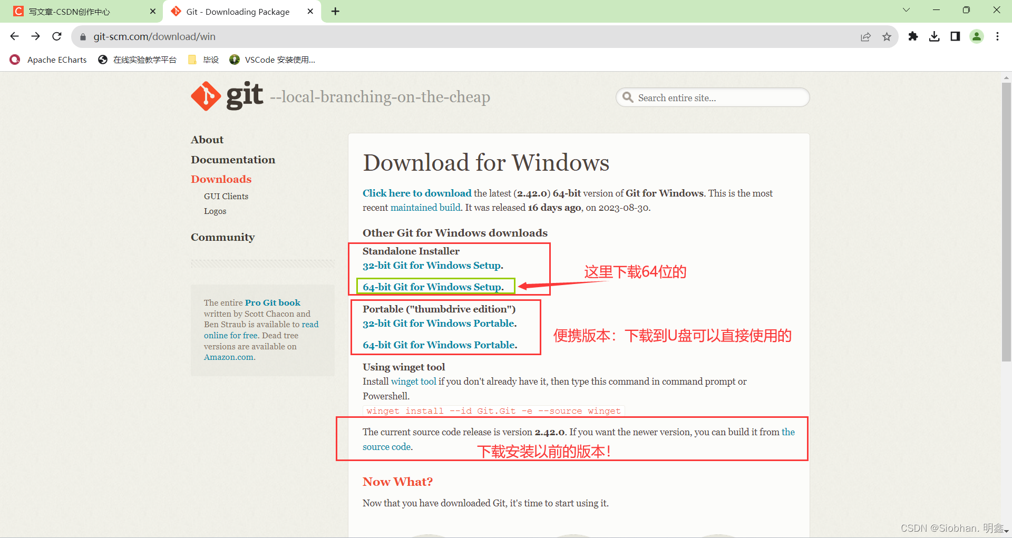This screenshot has width=1012, height=538.
Task: Click the winget install command text
Action: [x=494, y=411]
